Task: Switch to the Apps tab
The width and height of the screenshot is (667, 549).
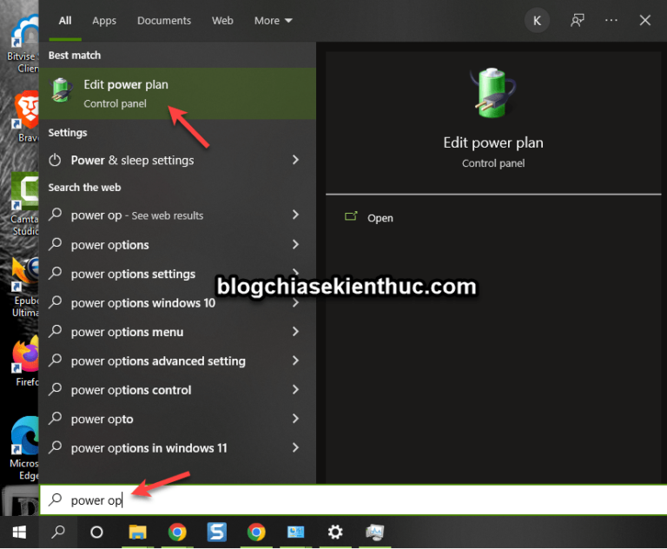Action: (x=104, y=20)
